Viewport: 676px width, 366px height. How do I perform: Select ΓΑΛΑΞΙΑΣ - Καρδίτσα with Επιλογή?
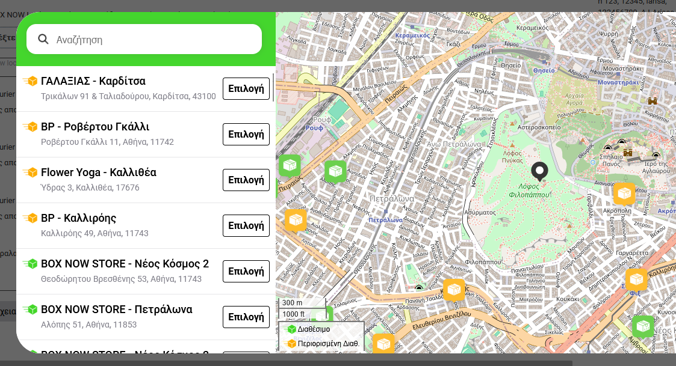246,89
